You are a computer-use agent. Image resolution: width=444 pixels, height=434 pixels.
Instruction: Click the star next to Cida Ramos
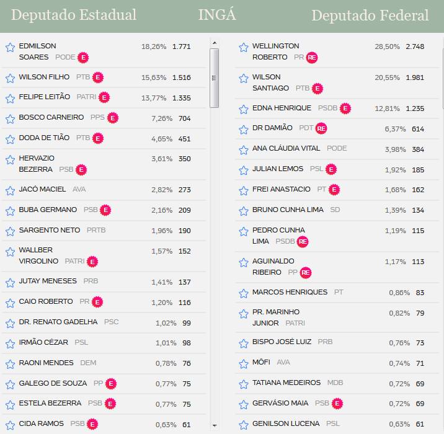tap(10, 425)
